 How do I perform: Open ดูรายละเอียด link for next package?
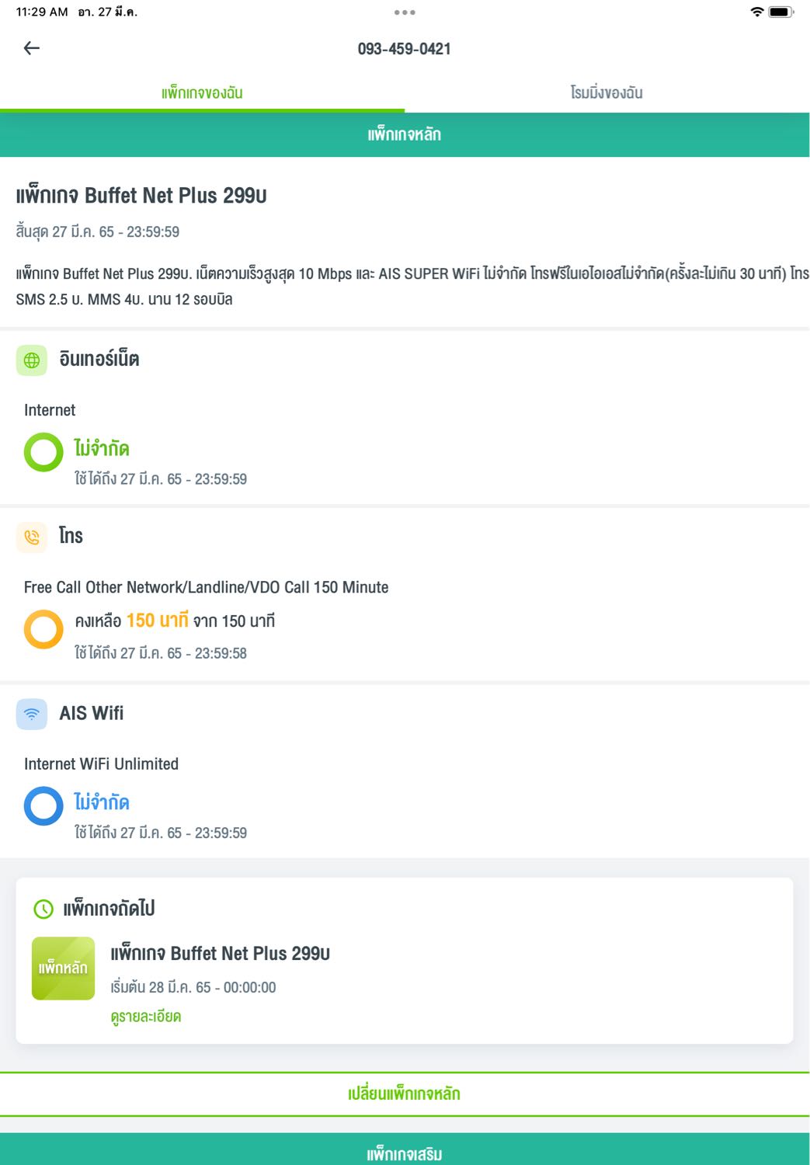click(146, 1017)
